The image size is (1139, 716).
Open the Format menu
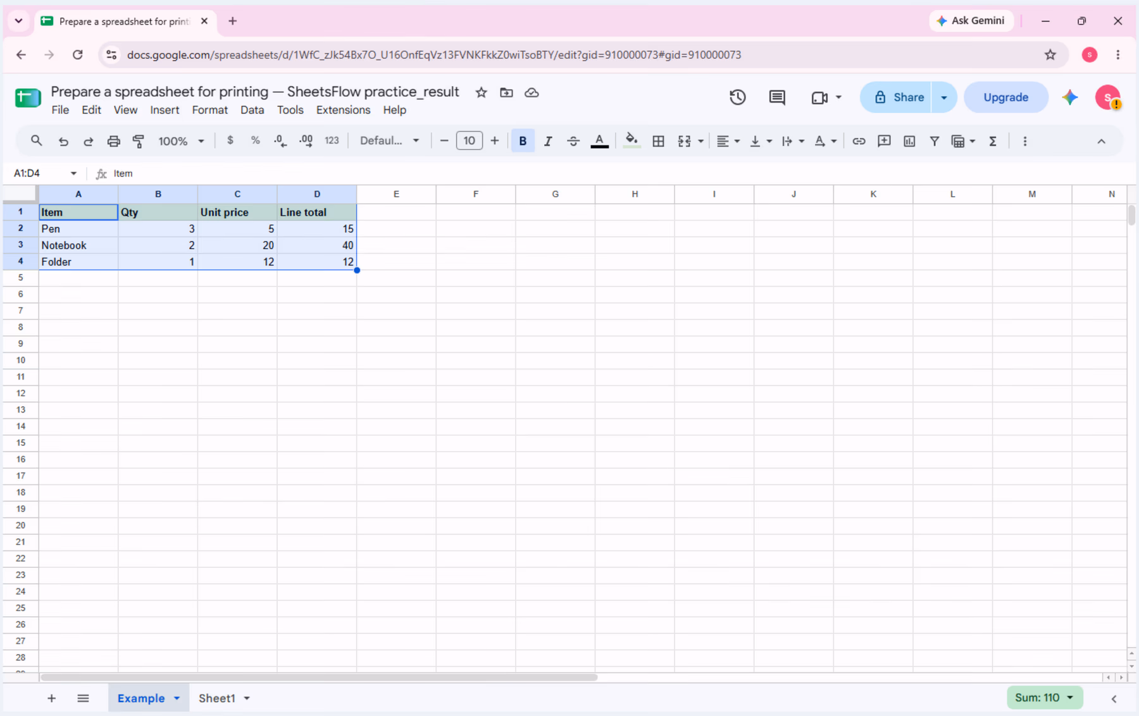pyautogui.click(x=209, y=110)
